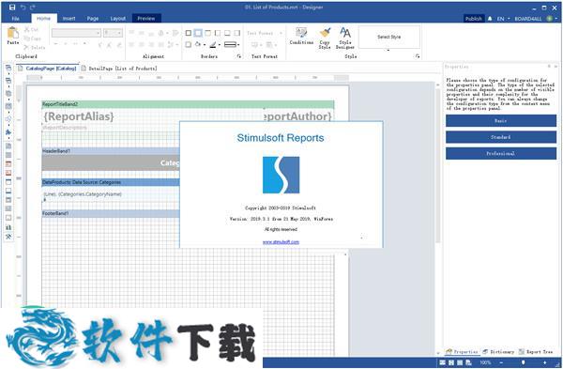
Task: Click the BOARD4ALL account name
Action: tap(527, 19)
